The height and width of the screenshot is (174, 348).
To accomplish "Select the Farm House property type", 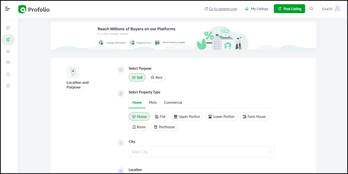I will [x=254, y=116].
